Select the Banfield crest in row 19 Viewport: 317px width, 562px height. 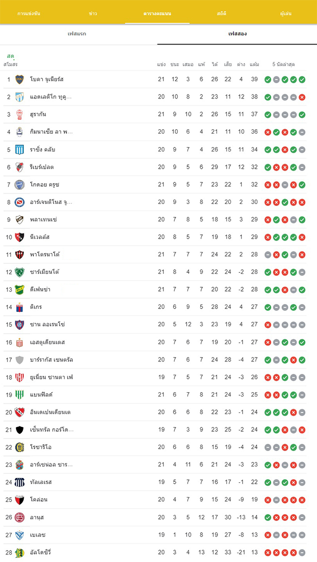point(19,395)
